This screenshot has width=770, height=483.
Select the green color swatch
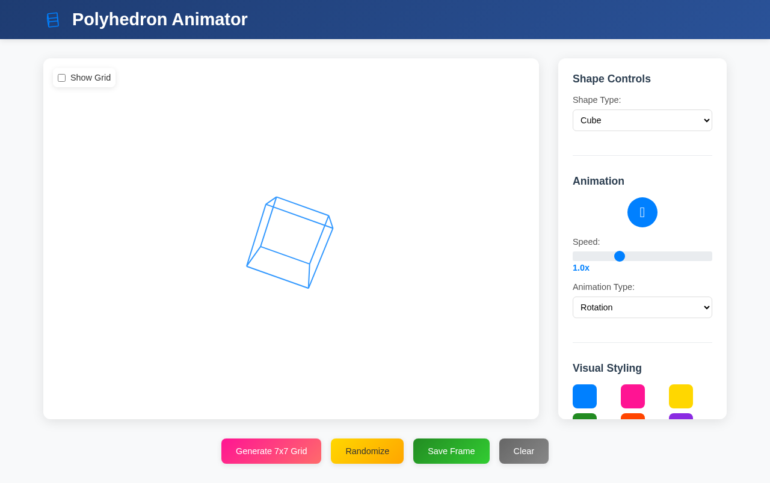pyautogui.click(x=584, y=418)
